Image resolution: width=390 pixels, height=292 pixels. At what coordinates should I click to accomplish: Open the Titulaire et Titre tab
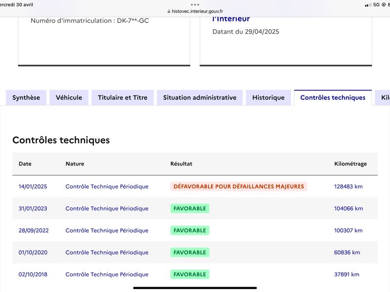click(123, 98)
